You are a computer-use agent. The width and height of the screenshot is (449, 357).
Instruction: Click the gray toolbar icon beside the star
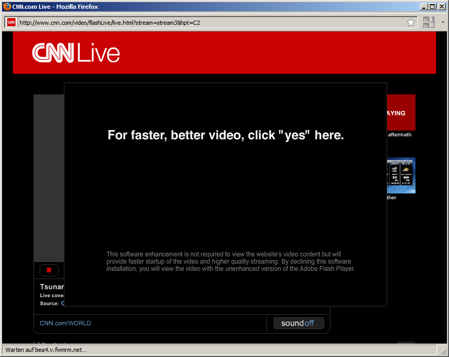point(428,22)
